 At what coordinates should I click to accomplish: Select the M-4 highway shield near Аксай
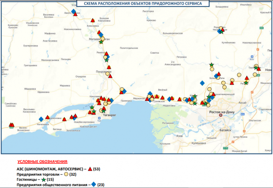coord(243,114)
